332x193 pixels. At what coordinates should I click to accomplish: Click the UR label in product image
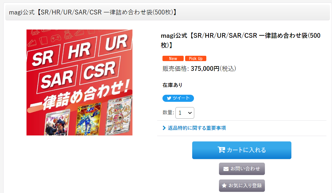(116, 43)
